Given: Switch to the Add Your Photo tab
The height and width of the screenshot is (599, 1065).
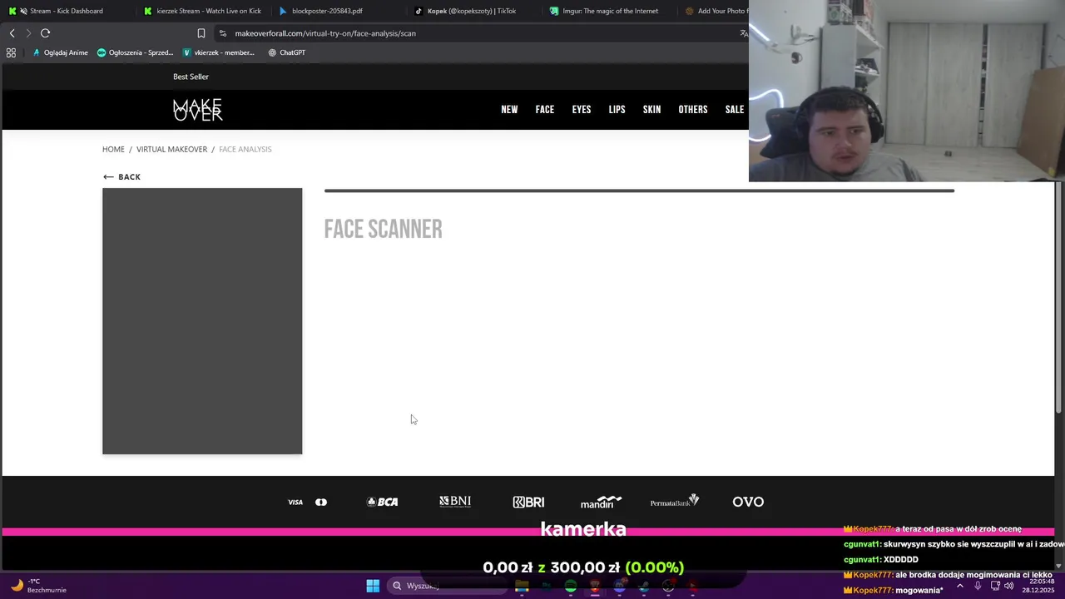Looking at the screenshot, I should pos(716,11).
